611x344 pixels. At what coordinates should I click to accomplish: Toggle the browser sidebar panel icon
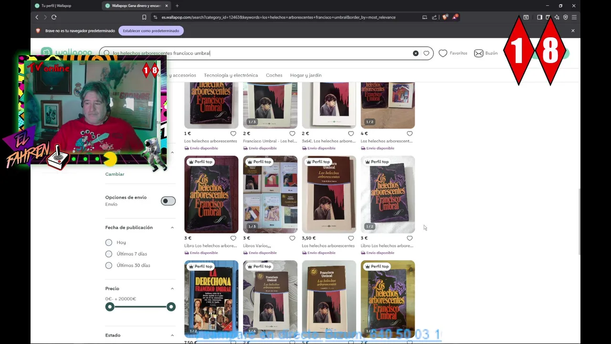point(539,17)
